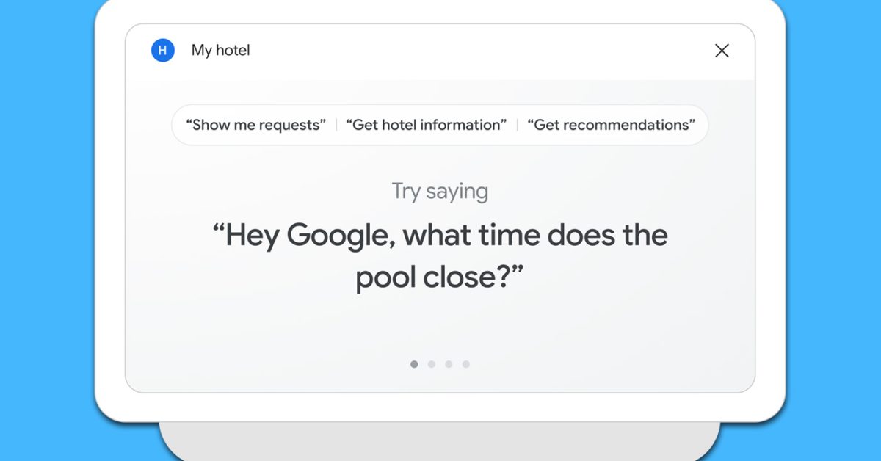881x461 pixels.
Task: Select the first carousel page dot
Action: click(414, 364)
